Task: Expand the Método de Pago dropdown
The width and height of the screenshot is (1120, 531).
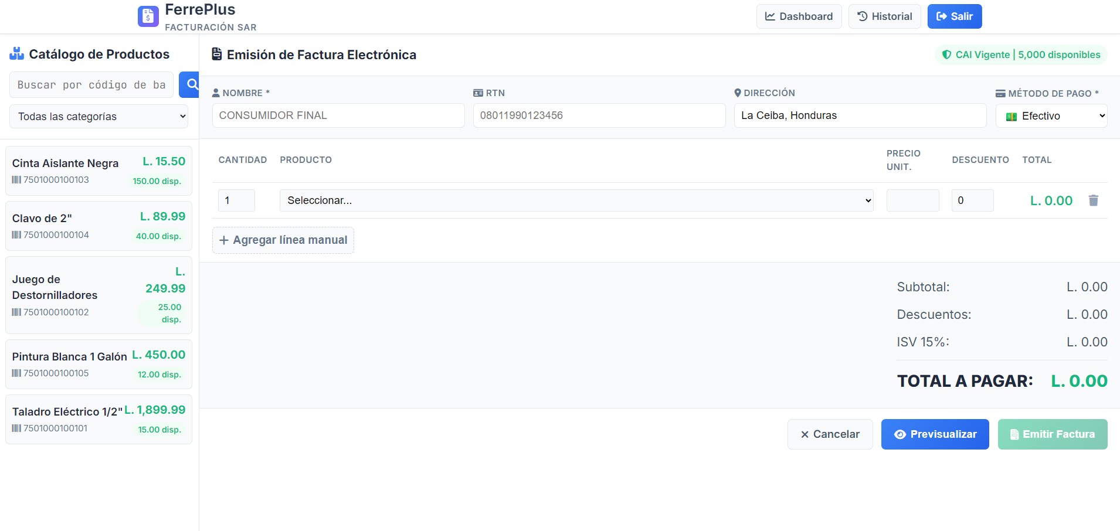Action: (1051, 116)
